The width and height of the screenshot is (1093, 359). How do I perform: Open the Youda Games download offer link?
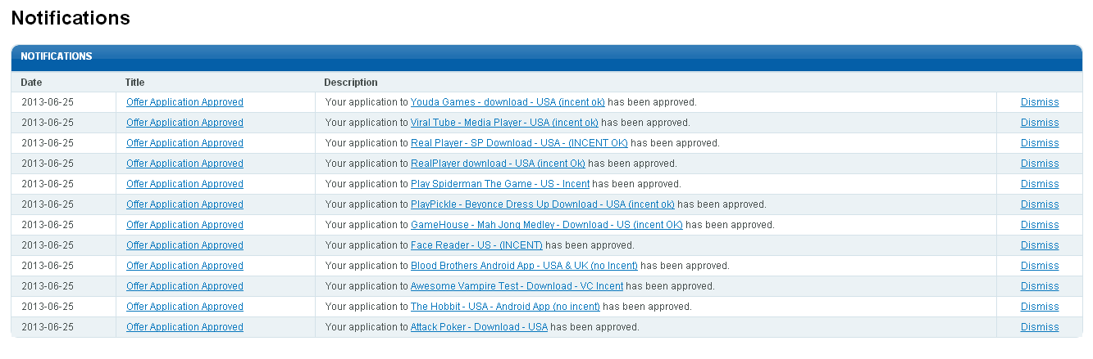point(508,102)
